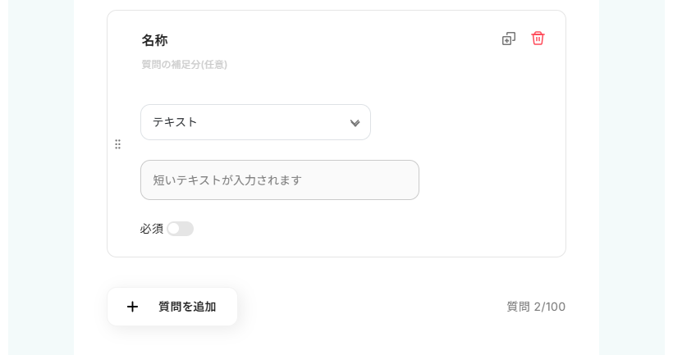Click the 質問を追加 button text label

[x=187, y=307]
